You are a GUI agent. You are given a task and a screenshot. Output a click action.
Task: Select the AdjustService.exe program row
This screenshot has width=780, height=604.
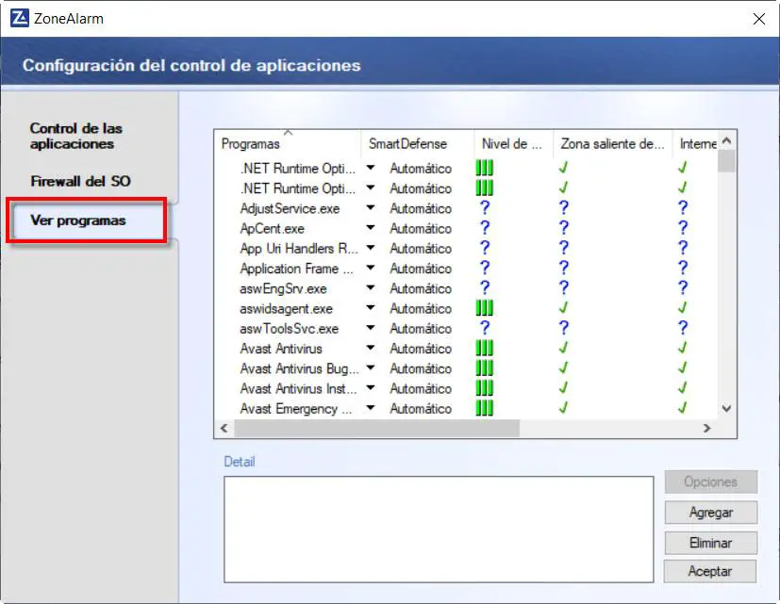coord(290,208)
